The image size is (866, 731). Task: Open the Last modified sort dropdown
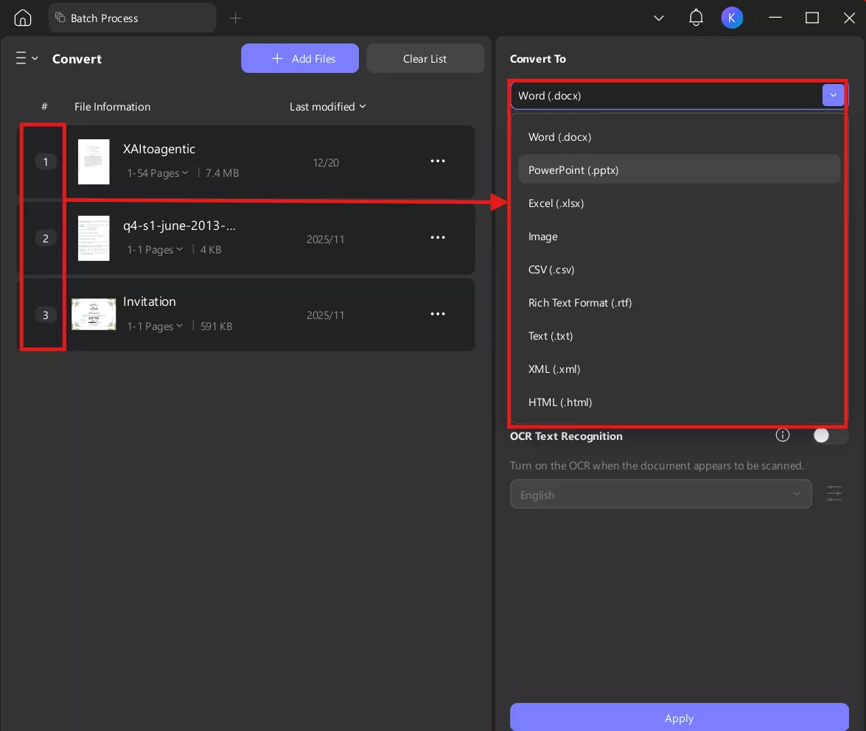pos(327,107)
